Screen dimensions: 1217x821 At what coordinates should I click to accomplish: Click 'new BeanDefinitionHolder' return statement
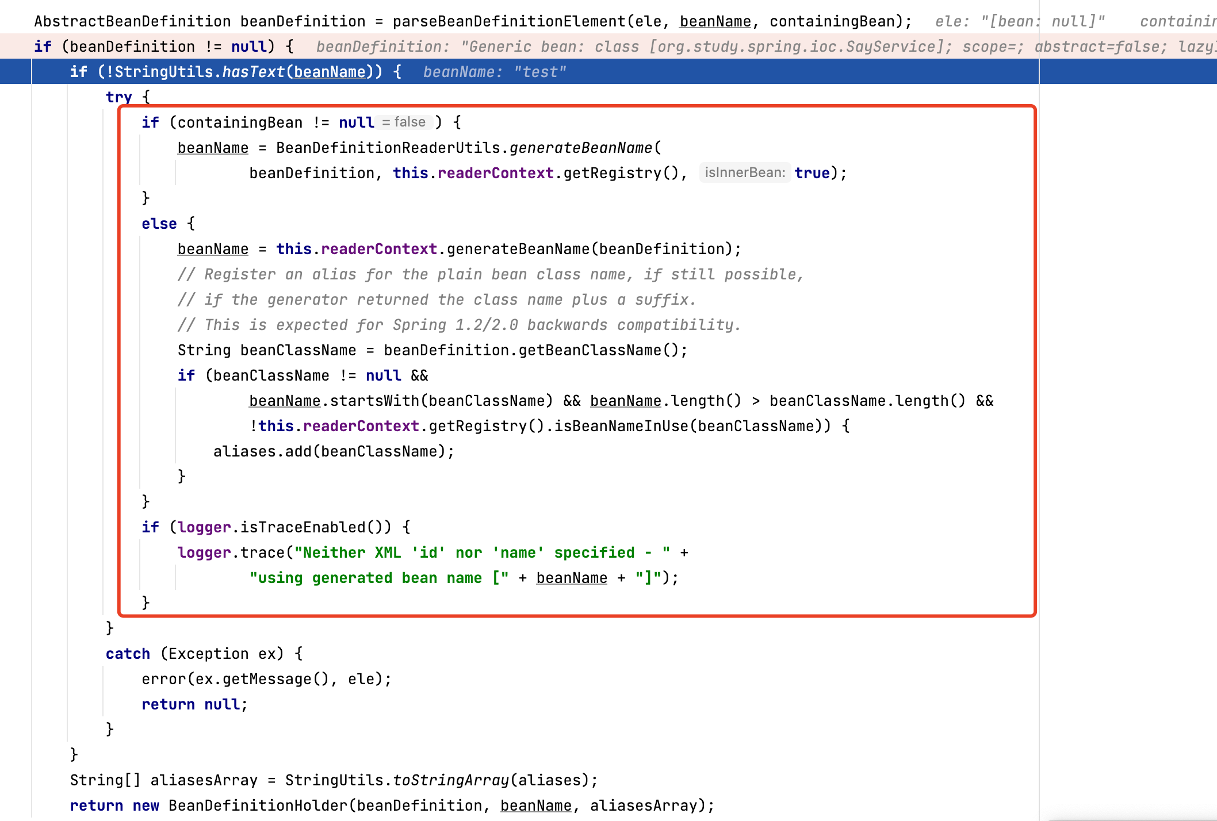tap(392, 805)
